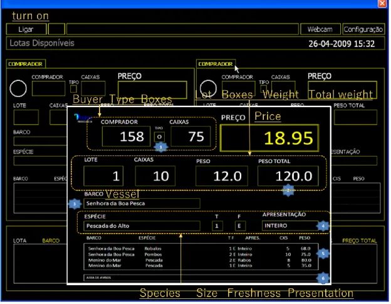Click the PESO value 12.0 field
Screen dimensions: 391x304
[222, 177]
